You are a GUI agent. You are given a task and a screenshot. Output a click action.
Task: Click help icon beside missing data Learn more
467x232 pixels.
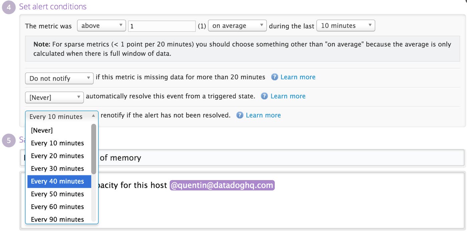275,77
